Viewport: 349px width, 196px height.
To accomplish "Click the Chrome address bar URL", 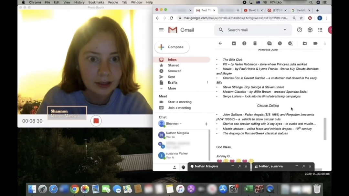I will (x=236, y=18).
